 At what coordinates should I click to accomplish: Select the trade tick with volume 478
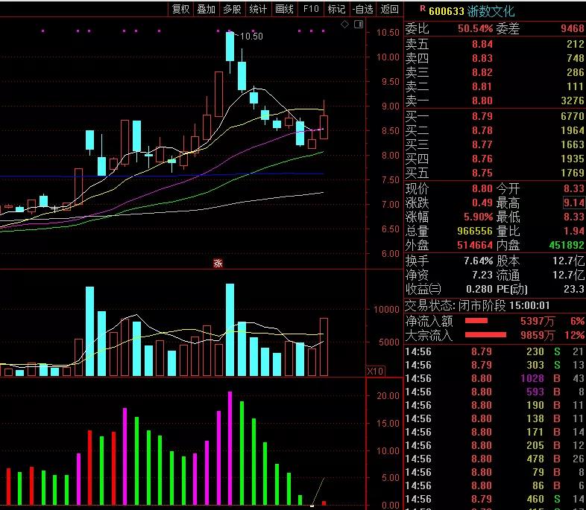point(495,459)
